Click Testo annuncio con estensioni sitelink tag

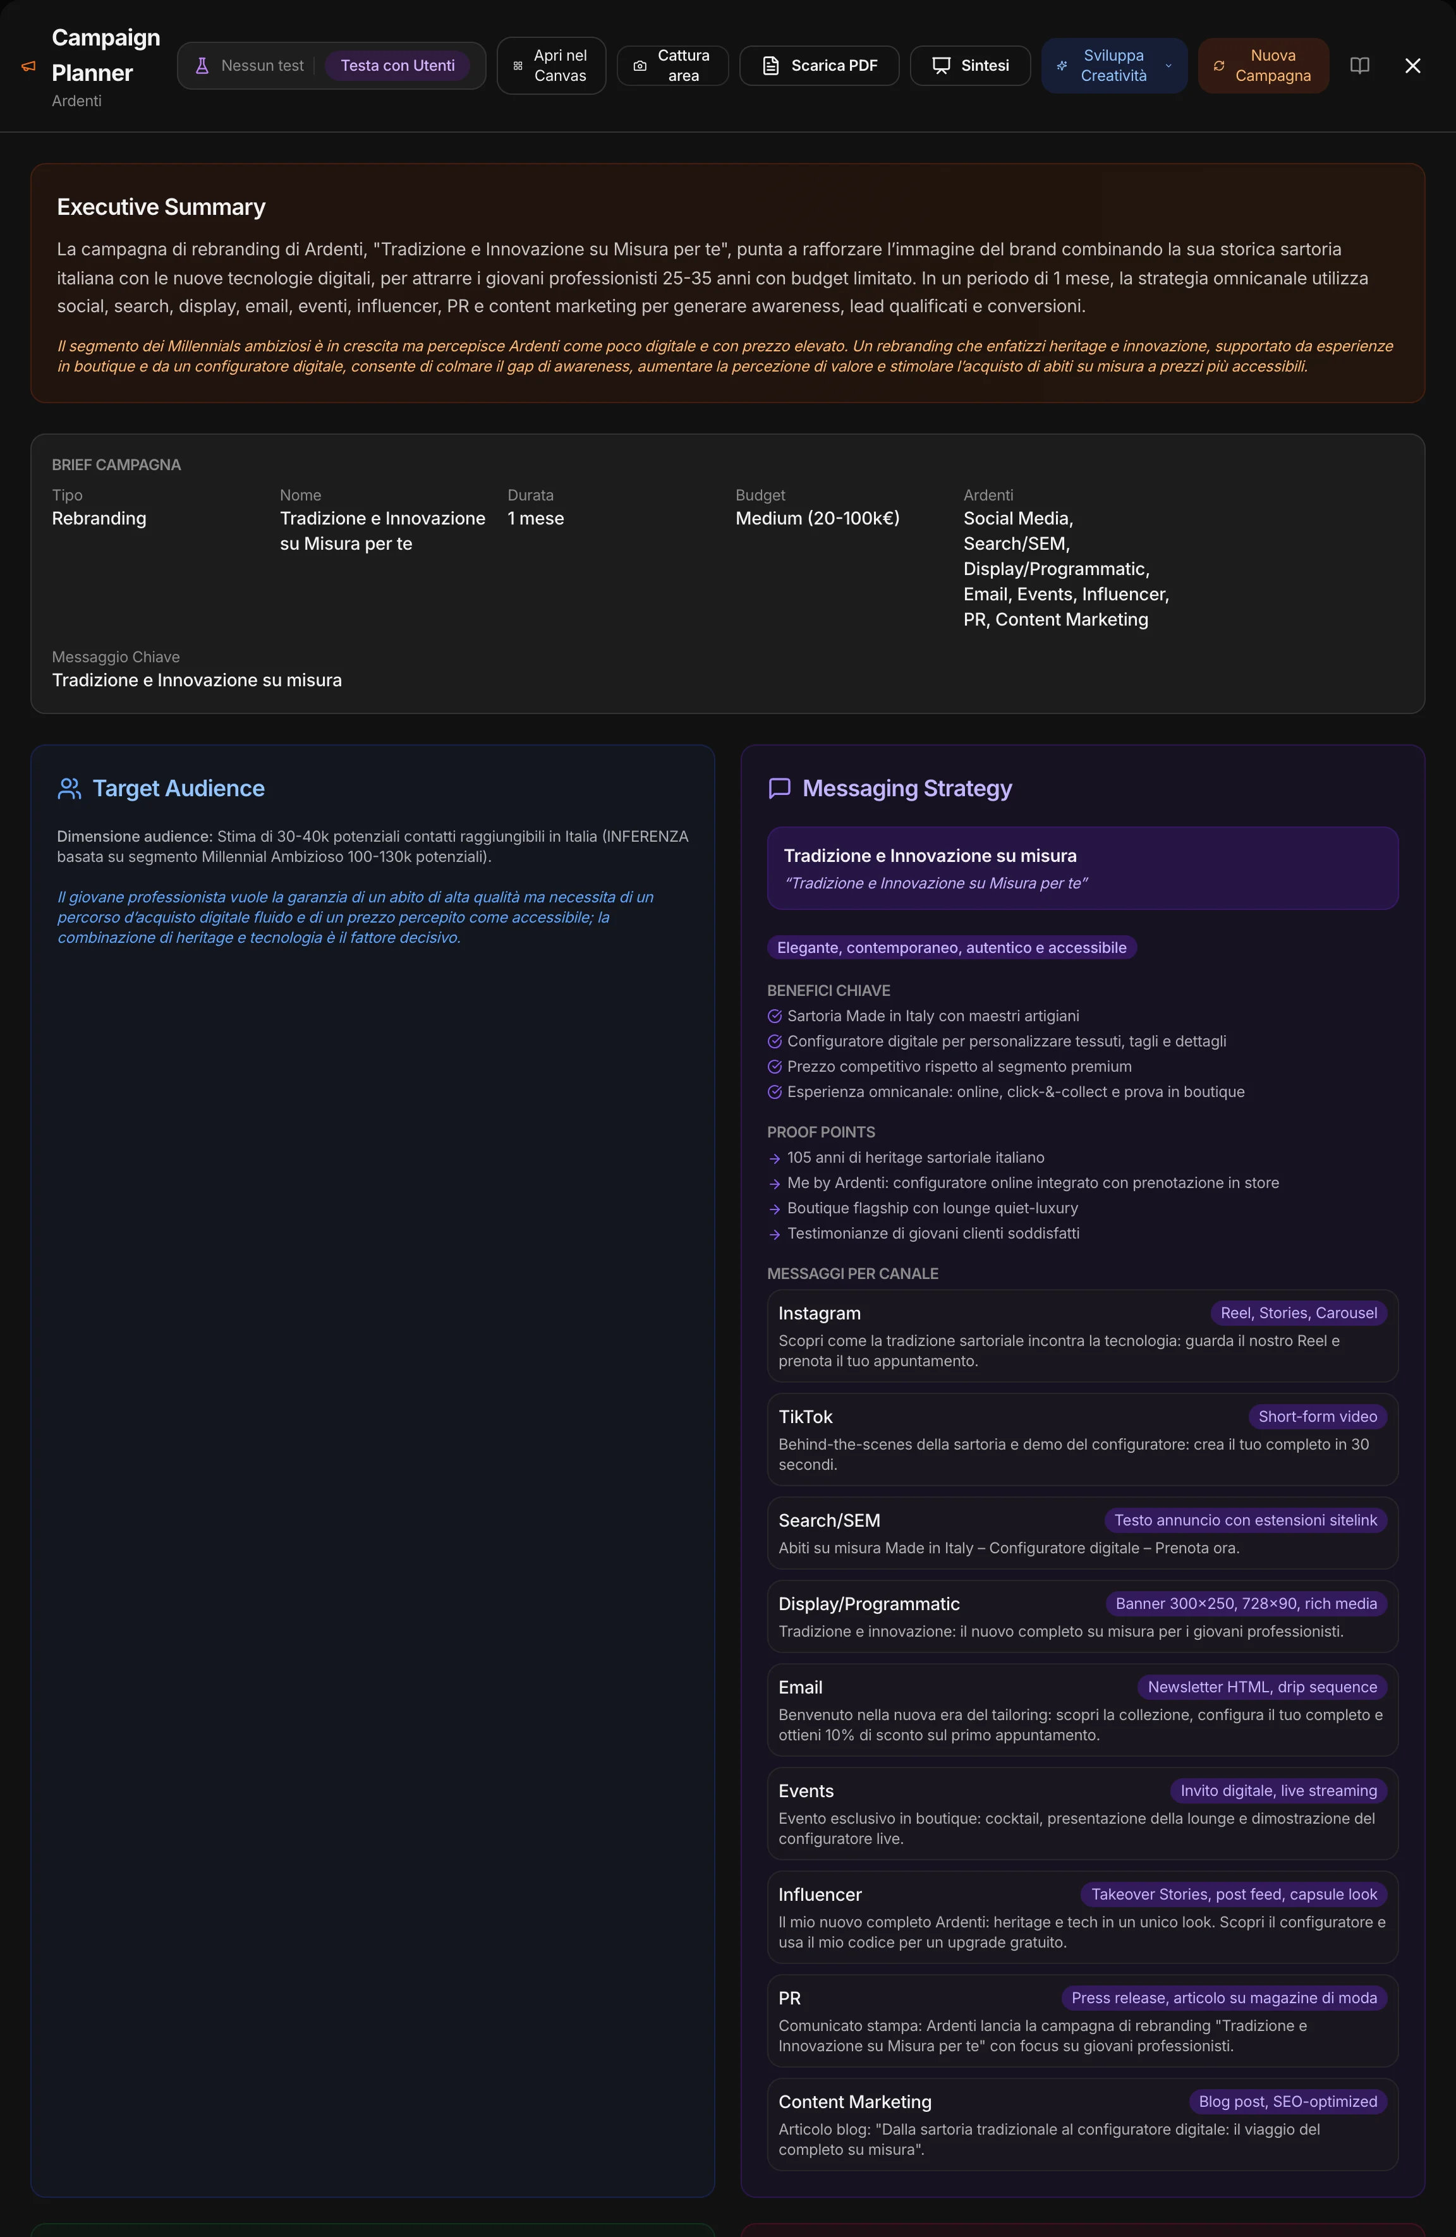(1246, 1520)
